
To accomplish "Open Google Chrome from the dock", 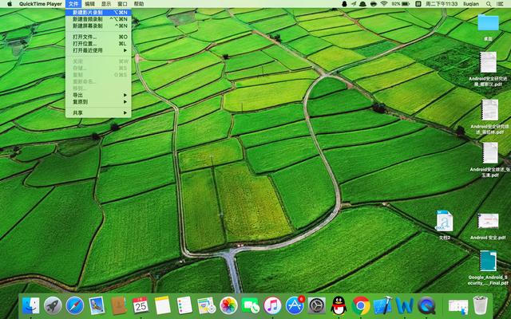I will coord(361,305).
